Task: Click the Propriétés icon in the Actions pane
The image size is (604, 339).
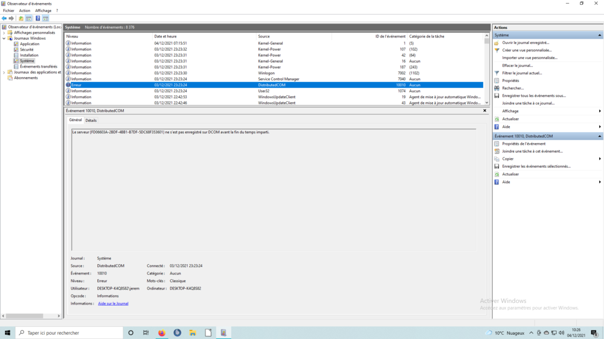Action: pyautogui.click(x=496, y=81)
